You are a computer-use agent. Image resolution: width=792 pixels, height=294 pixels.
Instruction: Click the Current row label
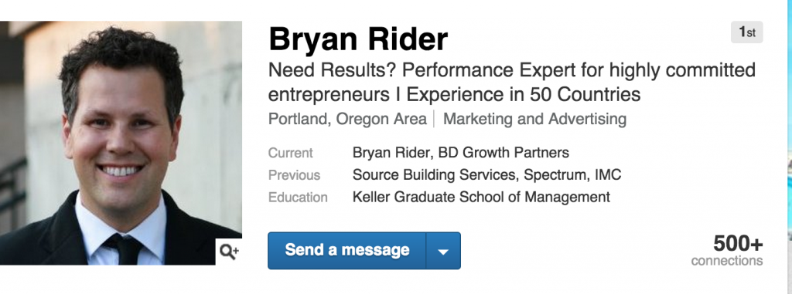pyautogui.click(x=291, y=152)
